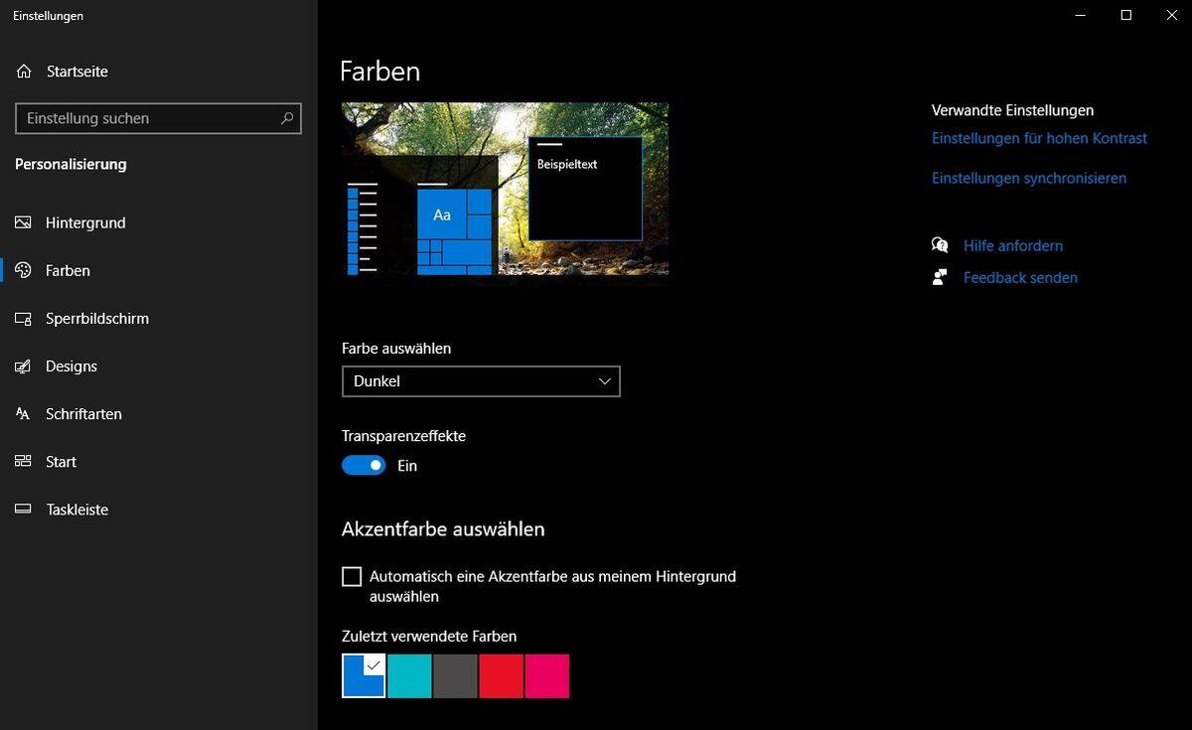
Task: Turn off the Transparenzeffekte switch
Action: (364, 465)
